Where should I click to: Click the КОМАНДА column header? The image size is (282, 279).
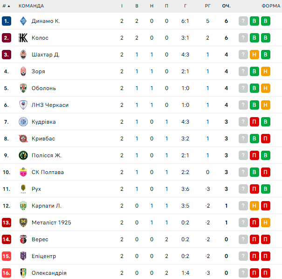(x=31, y=6)
